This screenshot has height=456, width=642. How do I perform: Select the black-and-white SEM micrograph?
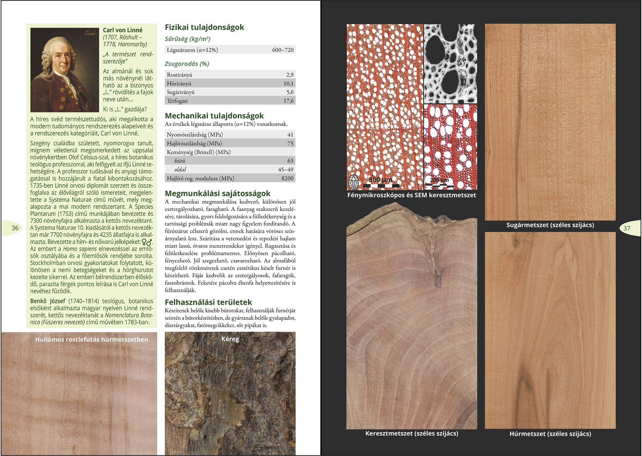pyautogui.click(x=451, y=64)
